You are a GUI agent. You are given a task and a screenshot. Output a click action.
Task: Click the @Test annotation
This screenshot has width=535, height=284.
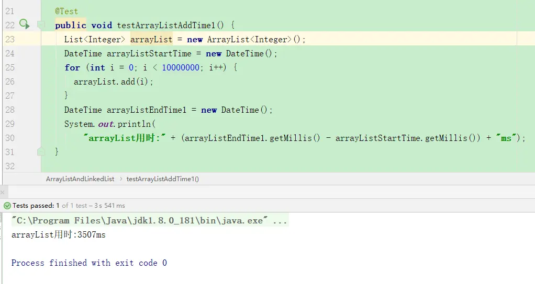pyautogui.click(x=66, y=11)
